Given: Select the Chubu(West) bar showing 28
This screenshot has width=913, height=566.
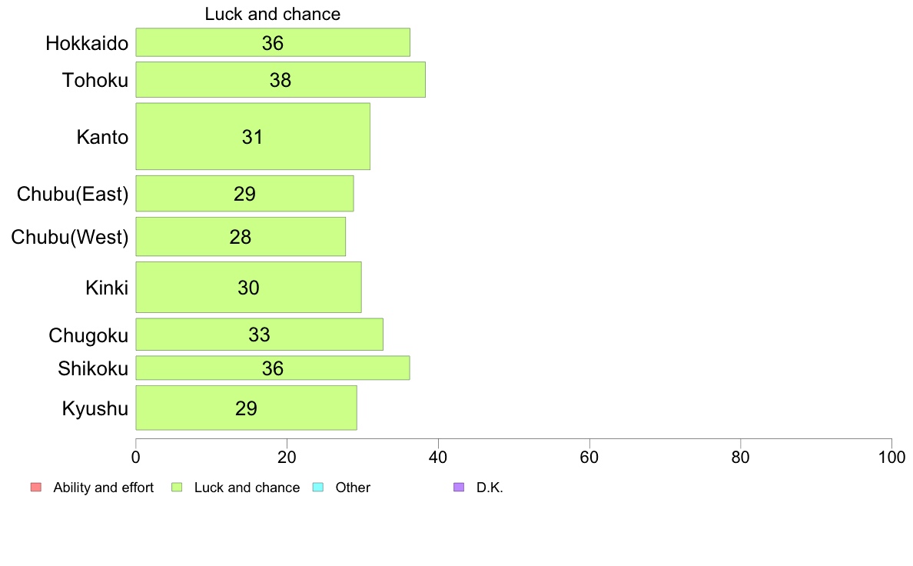Looking at the screenshot, I should pos(241,237).
